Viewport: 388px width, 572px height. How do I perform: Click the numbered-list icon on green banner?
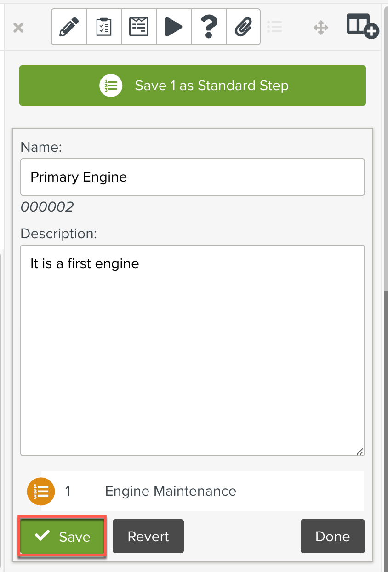111,85
